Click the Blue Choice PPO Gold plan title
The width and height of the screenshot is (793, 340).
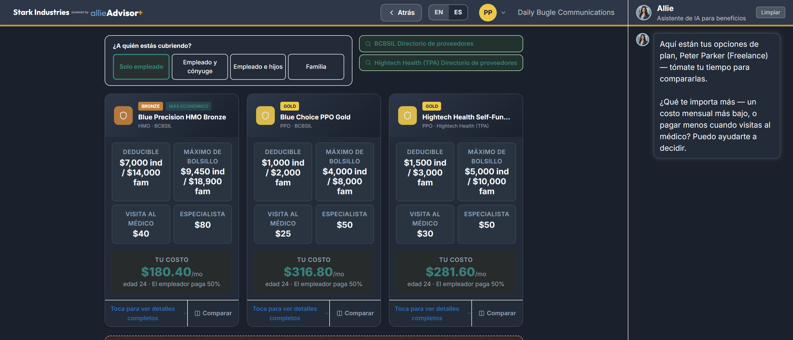tap(315, 117)
